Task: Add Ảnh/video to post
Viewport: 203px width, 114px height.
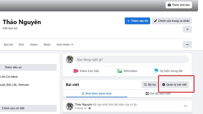Action: [x=127, y=71]
